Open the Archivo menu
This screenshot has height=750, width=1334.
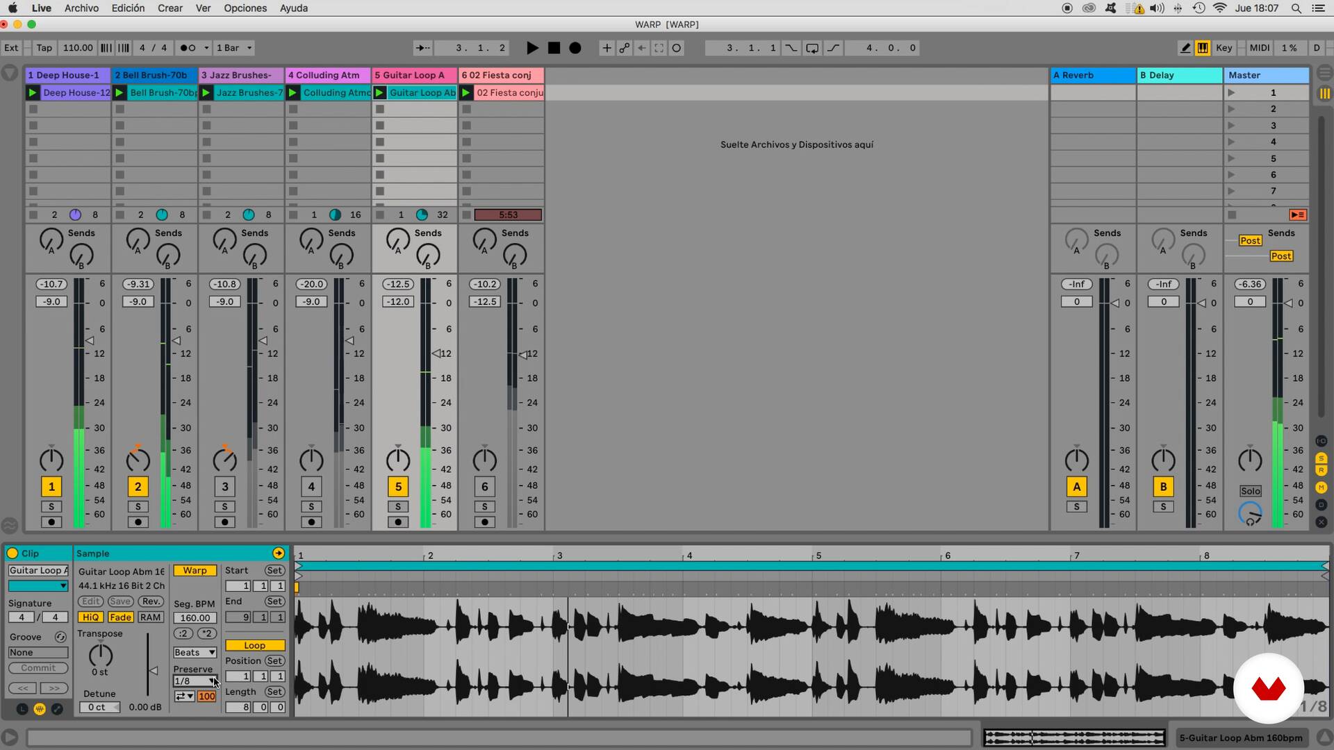[x=81, y=8]
